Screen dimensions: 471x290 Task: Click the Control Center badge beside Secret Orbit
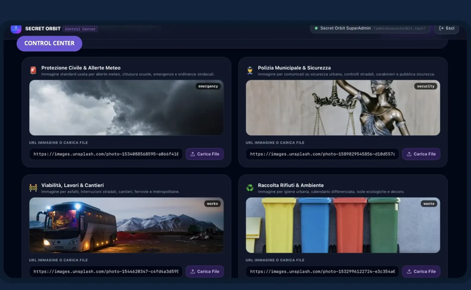(x=80, y=29)
